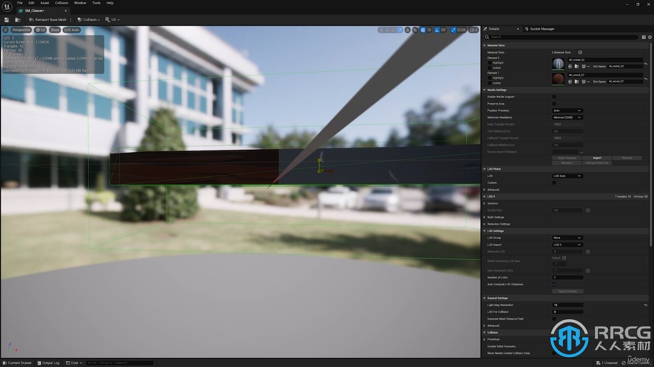Toggle rotation snapping angle icon

pyautogui.click(x=437, y=30)
